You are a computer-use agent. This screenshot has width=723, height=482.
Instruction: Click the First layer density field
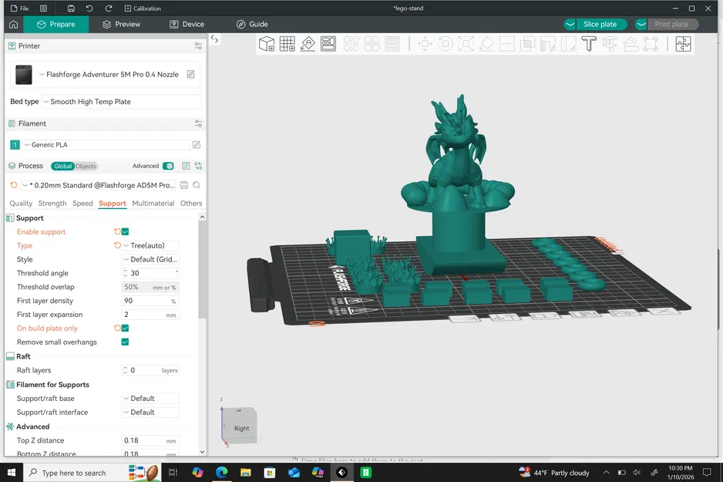(150, 301)
